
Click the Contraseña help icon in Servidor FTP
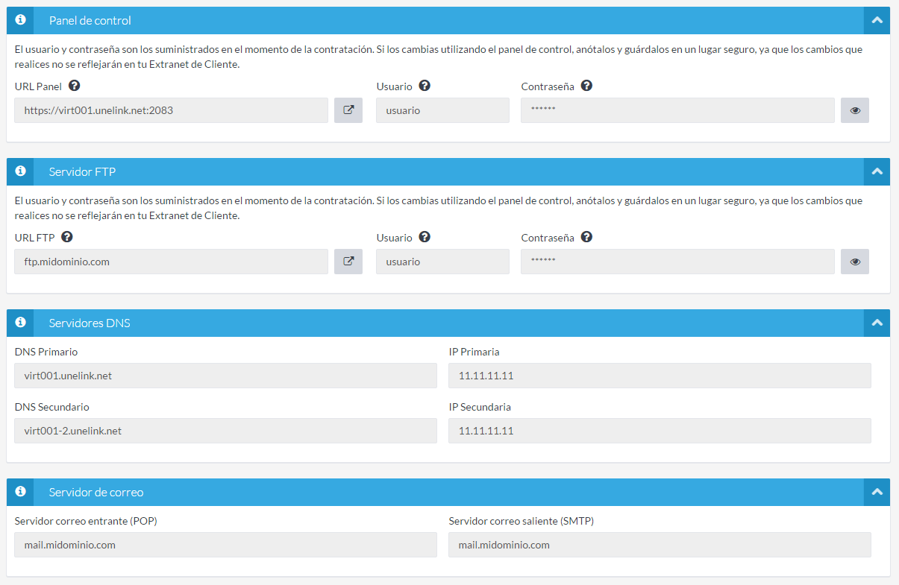(586, 237)
